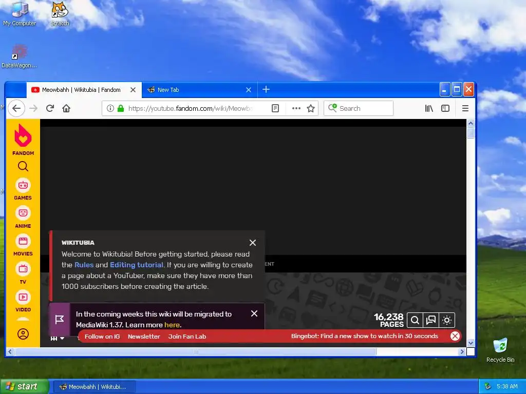Screen dimensions: 526x394
Task: Close the Meowbahh Wikitubia tab
Action: [x=133, y=90]
